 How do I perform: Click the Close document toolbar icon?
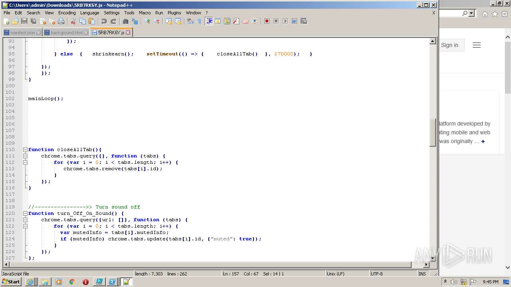click(x=43, y=21)
